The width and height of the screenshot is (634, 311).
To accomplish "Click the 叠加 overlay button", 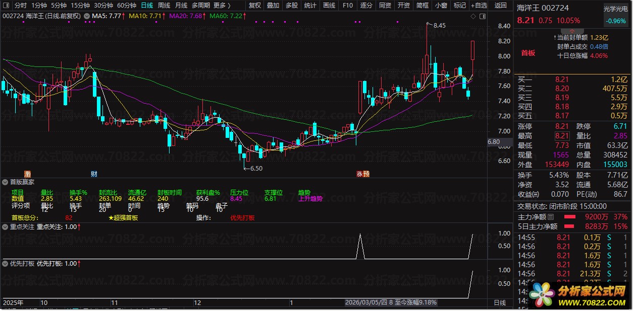I will (273, 6).
